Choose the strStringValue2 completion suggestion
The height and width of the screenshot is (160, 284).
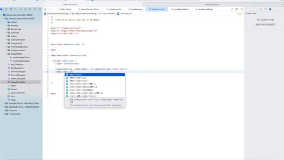[95, 81]
